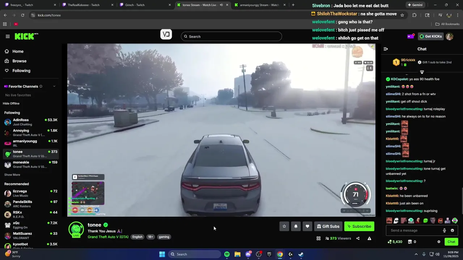Expand the gift leaderboard chevron
This screenshot has width=463, height=260.
(422, 72)
